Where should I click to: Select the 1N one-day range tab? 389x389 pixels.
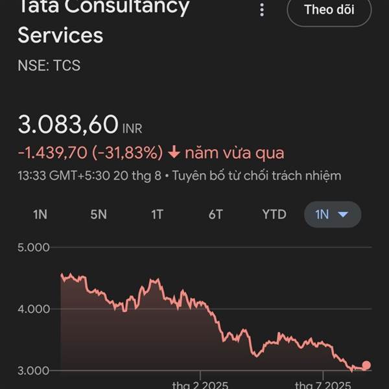pos(40,215)
